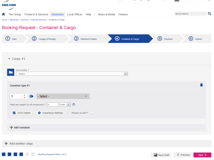Click the net weight help question icon
Screen dimensions: 214x160
pos(74,105)
